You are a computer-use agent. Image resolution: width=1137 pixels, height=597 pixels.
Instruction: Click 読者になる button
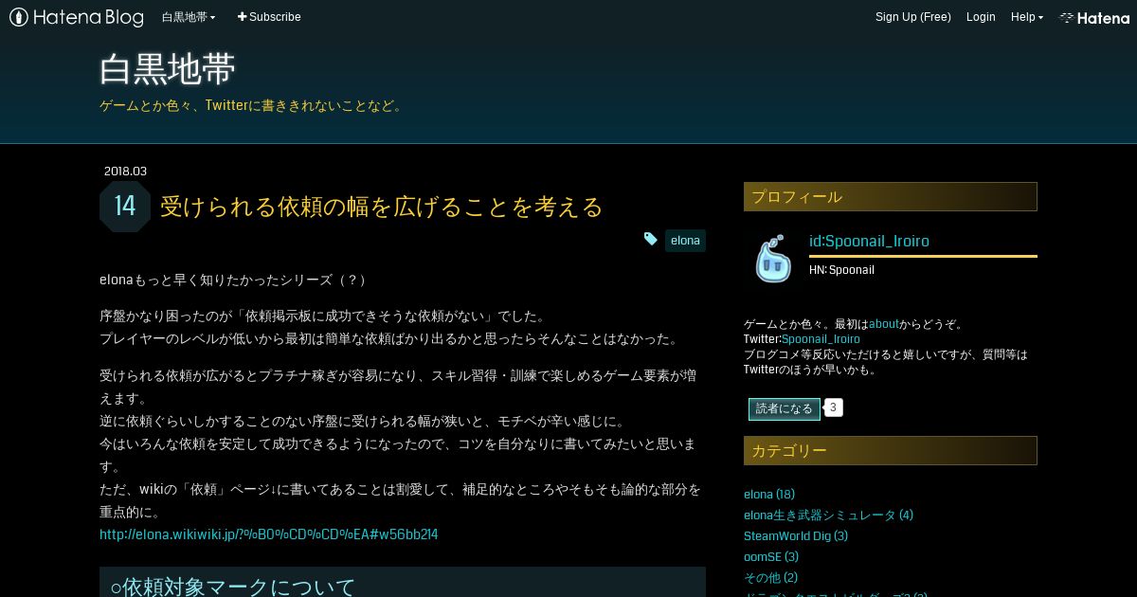tap(785, 409)
